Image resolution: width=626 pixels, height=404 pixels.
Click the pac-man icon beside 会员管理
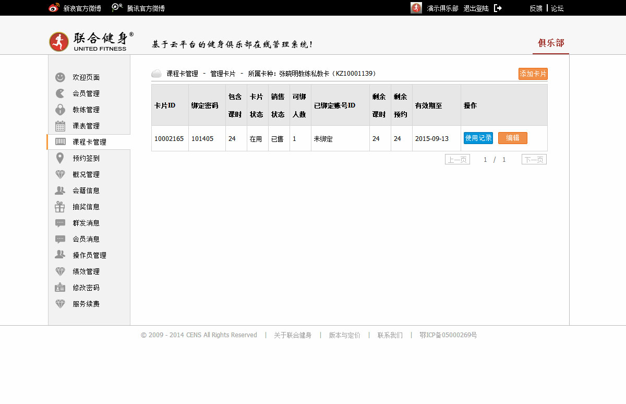tap(60, 93)
